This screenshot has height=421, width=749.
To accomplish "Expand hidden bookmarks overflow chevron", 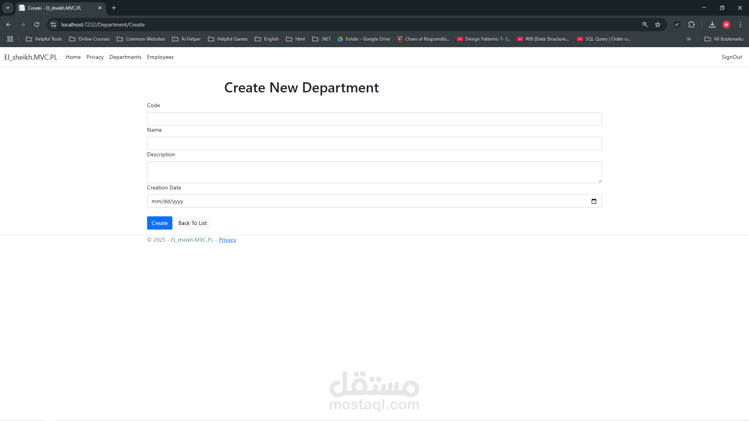I will click(689, 39).
